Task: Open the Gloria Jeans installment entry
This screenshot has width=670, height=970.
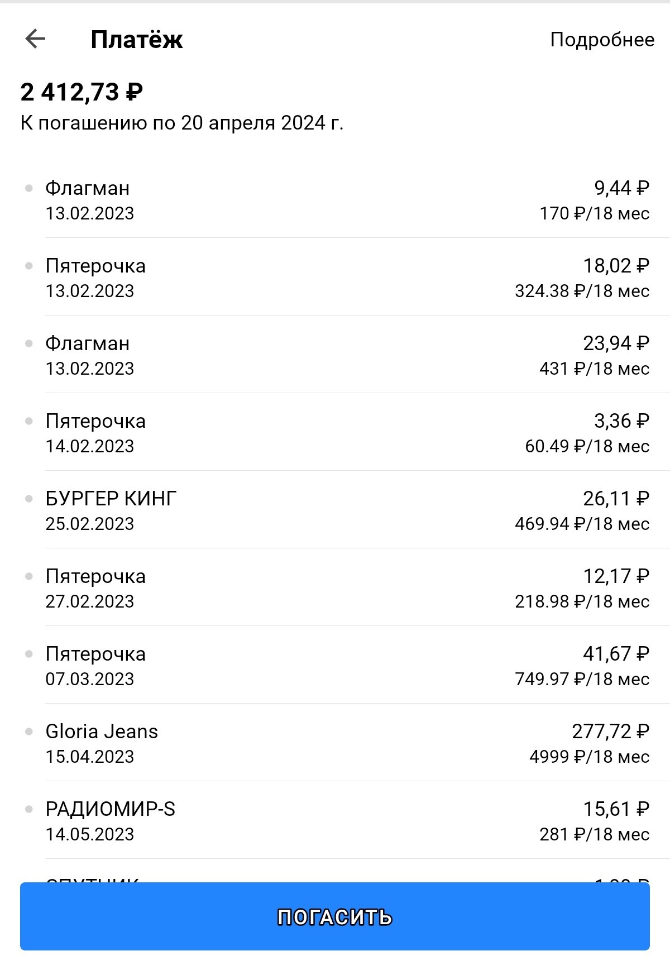Action: coord(335,743)
